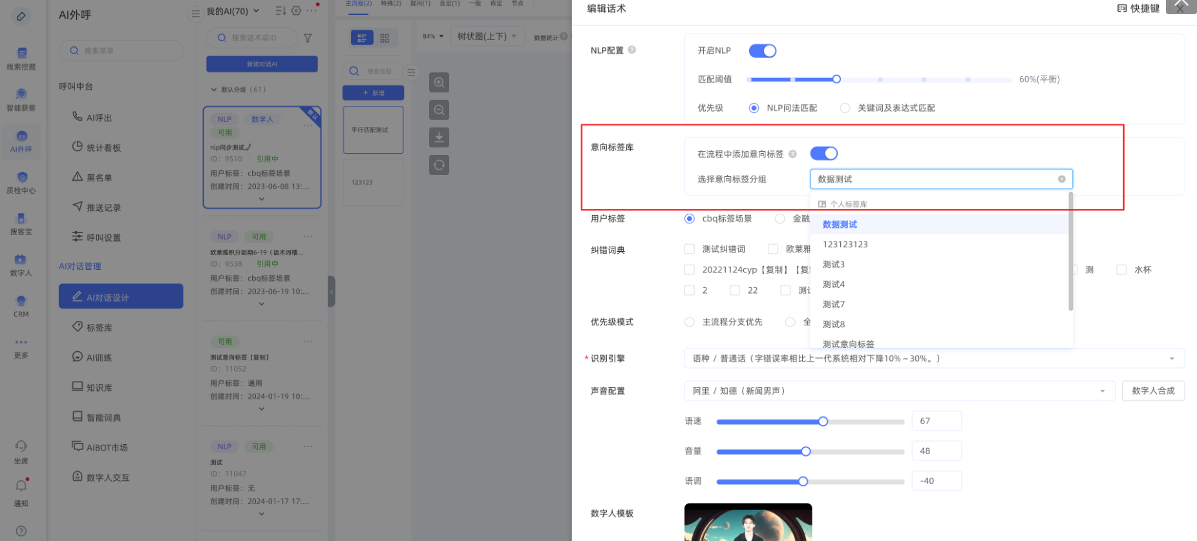Check the 测试纠错词 checkbox
1197x541 pixels.
(690, 249)
